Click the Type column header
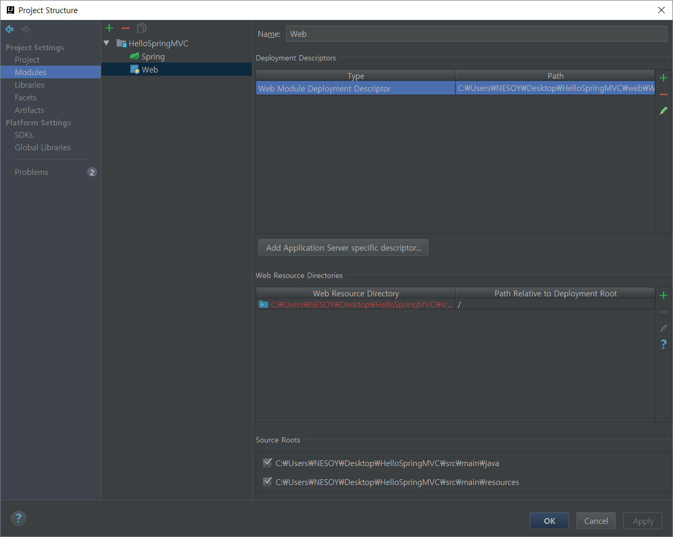The image size is (673, 537). [x=356, y=76]
